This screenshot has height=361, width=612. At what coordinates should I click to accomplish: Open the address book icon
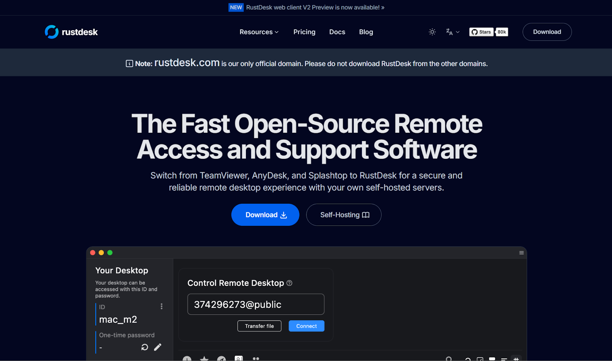[239, 358]
